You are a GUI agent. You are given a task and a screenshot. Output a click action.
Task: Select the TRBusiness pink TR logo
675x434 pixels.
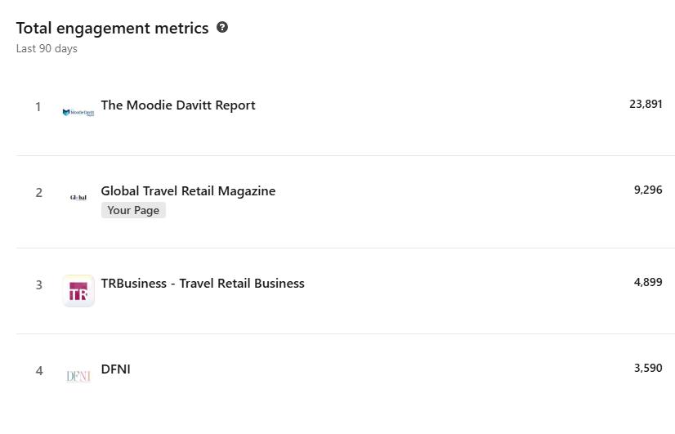78,291
